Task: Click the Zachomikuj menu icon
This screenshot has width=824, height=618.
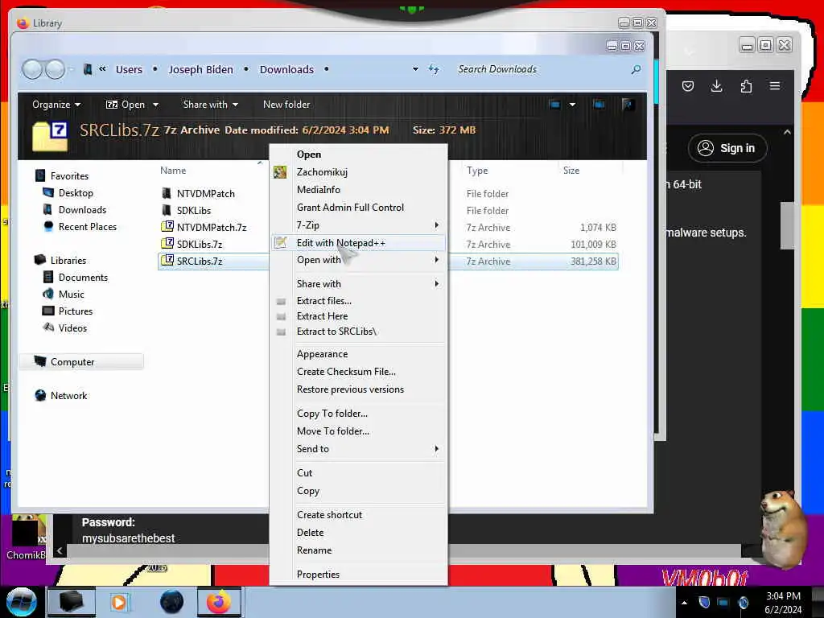Action: tap(280, 172)
